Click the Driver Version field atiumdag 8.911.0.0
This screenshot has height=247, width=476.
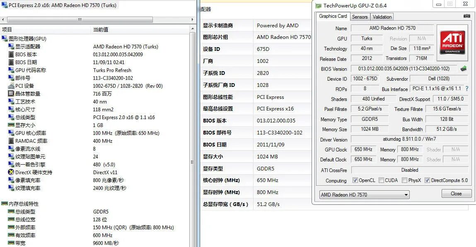(x=409, y=139)
